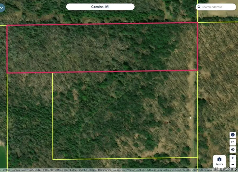The height and width of the screenshot is (172, 238).
Task: Collapse the side panel using the chevron
Action: point(2,8)
